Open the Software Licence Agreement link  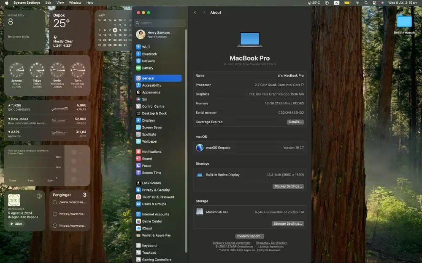pyautogui.click(x=231, y=243)
